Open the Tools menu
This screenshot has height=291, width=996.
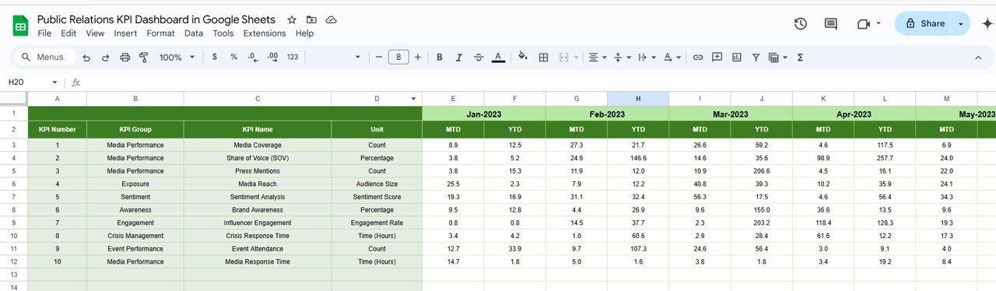coord(223,33)
